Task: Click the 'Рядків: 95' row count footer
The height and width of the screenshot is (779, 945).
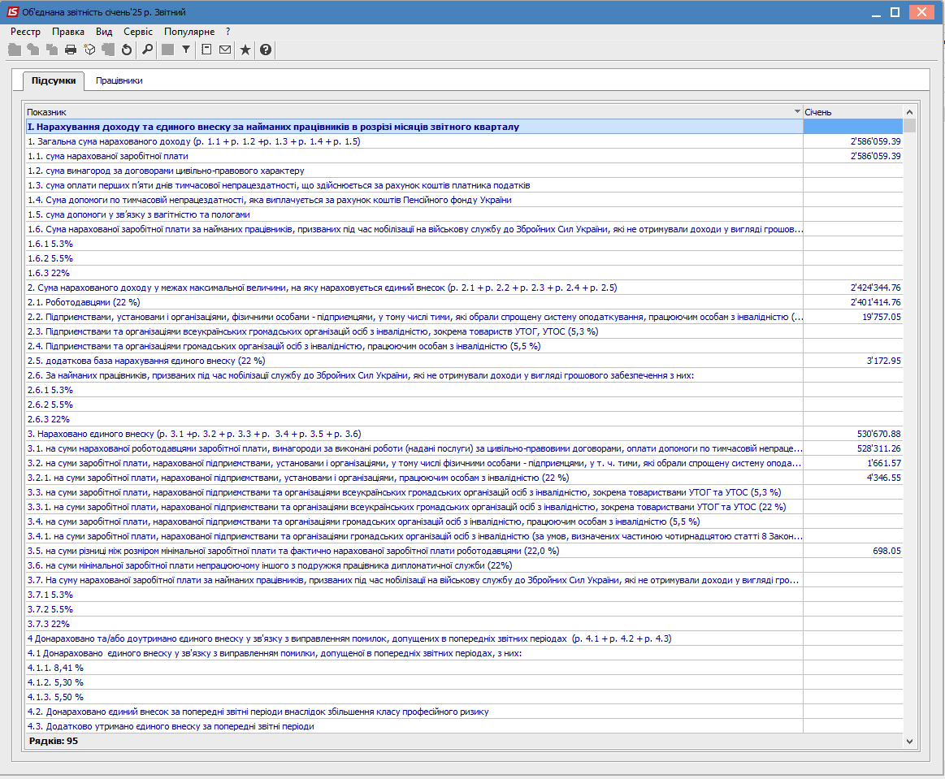Action: coord(54,741)
